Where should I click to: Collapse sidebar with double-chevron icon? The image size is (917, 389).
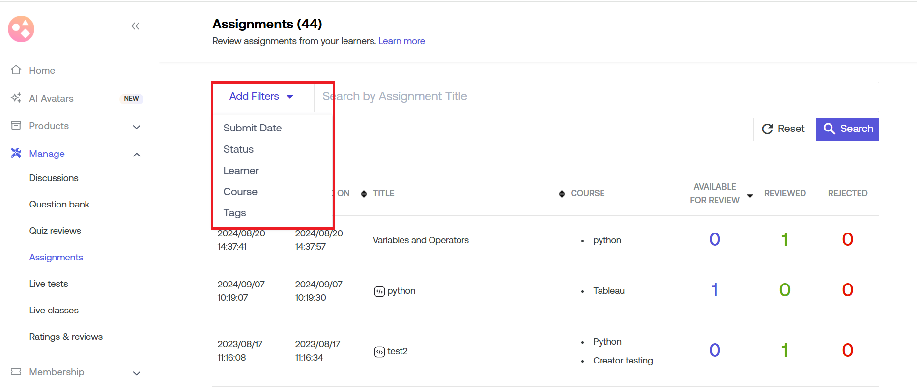pyautogui.click(x=135, y=26)
